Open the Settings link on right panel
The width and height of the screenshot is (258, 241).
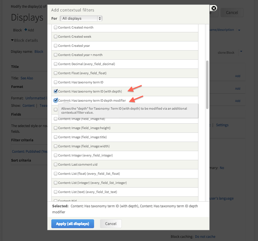tap(222, 125)
